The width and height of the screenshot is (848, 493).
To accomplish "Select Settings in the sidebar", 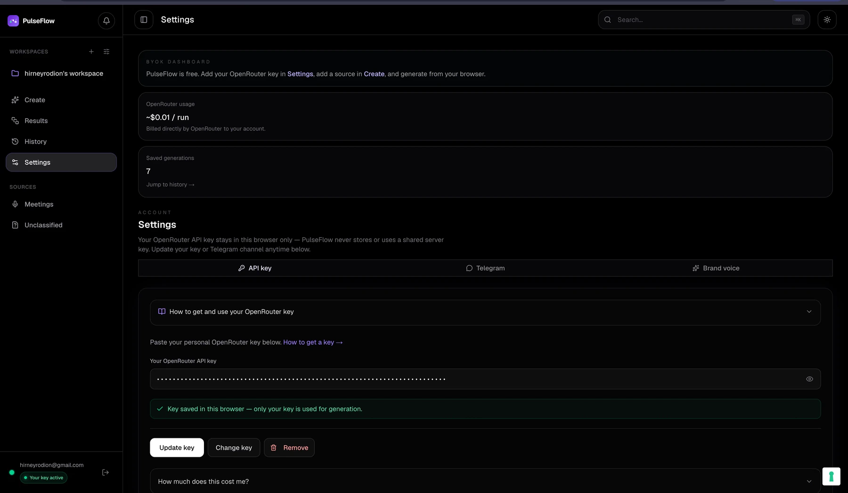I will [61, 162].
